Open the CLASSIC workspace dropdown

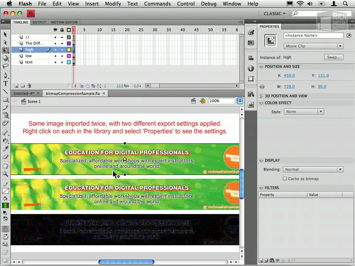[274, 14]
